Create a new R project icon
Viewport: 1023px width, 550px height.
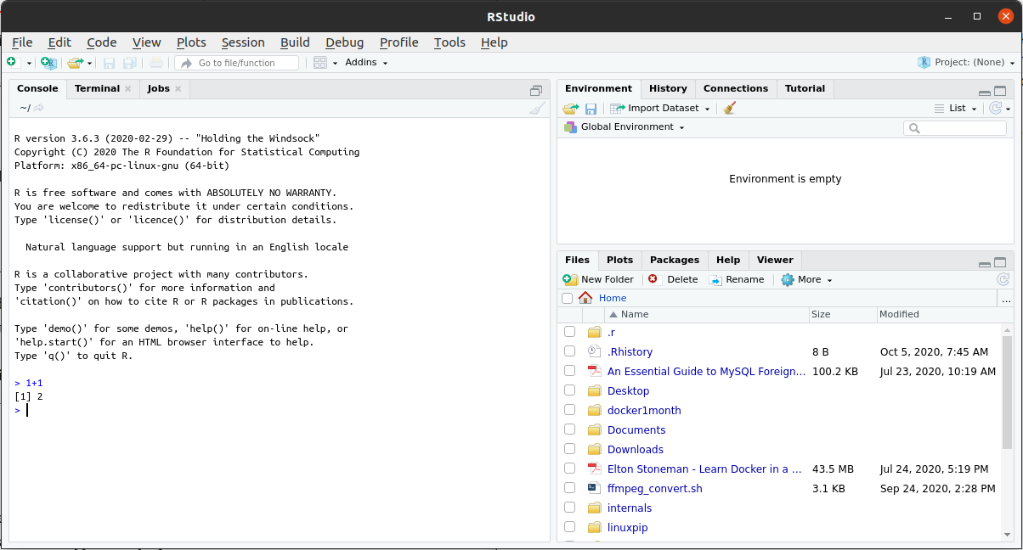pos(48,63)
